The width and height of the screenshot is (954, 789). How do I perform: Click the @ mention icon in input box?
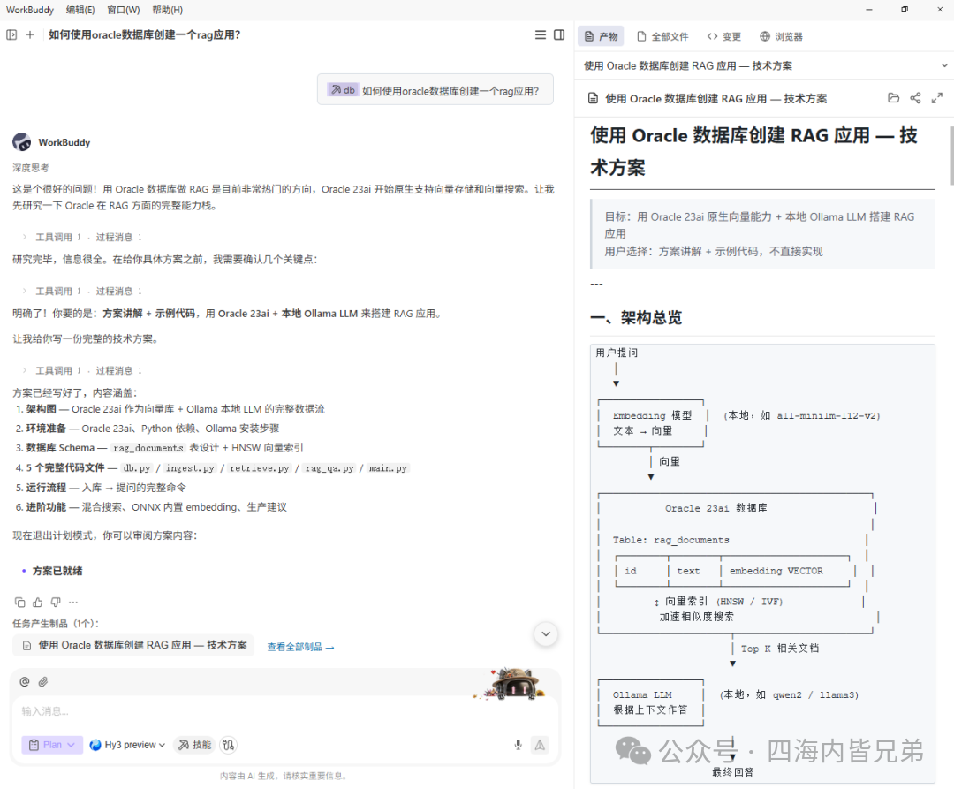click(25, 681)
